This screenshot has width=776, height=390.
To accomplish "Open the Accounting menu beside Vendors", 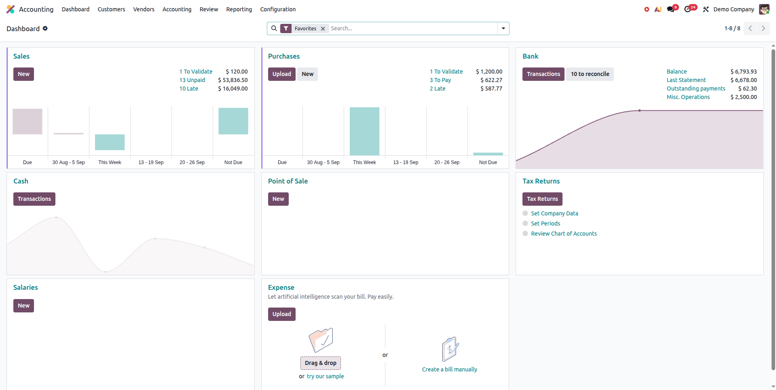I will click(x=177, y=9).
